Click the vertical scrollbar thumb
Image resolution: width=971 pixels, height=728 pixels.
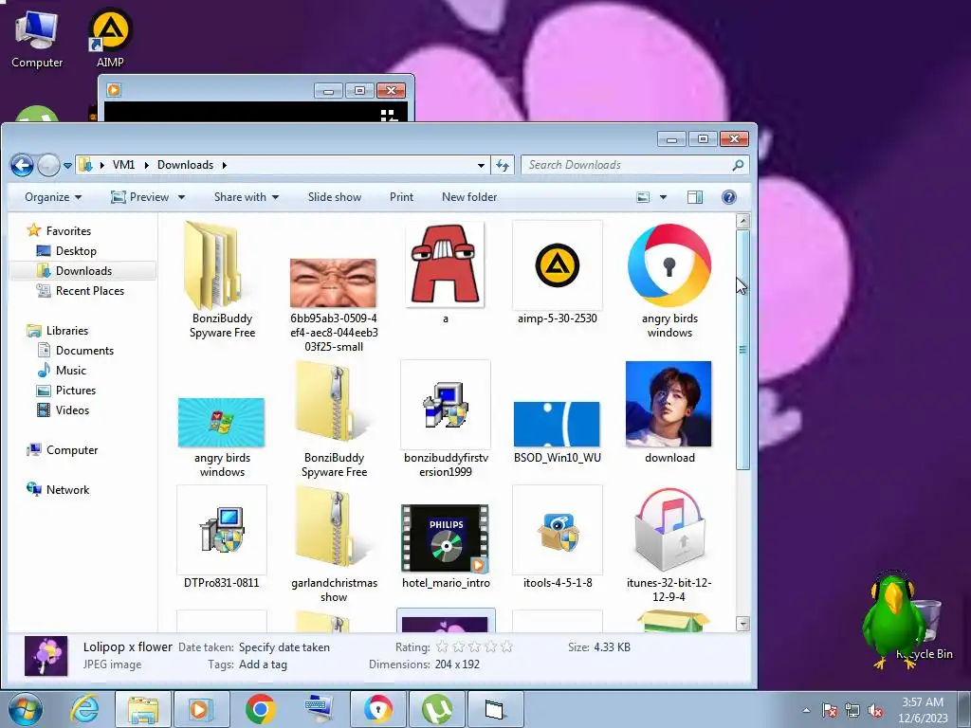pyautogui.click(x=743, y=350)
